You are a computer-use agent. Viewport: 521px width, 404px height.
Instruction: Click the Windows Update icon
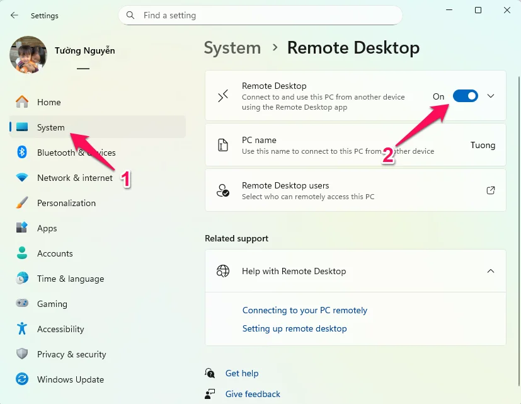[22, 379]
